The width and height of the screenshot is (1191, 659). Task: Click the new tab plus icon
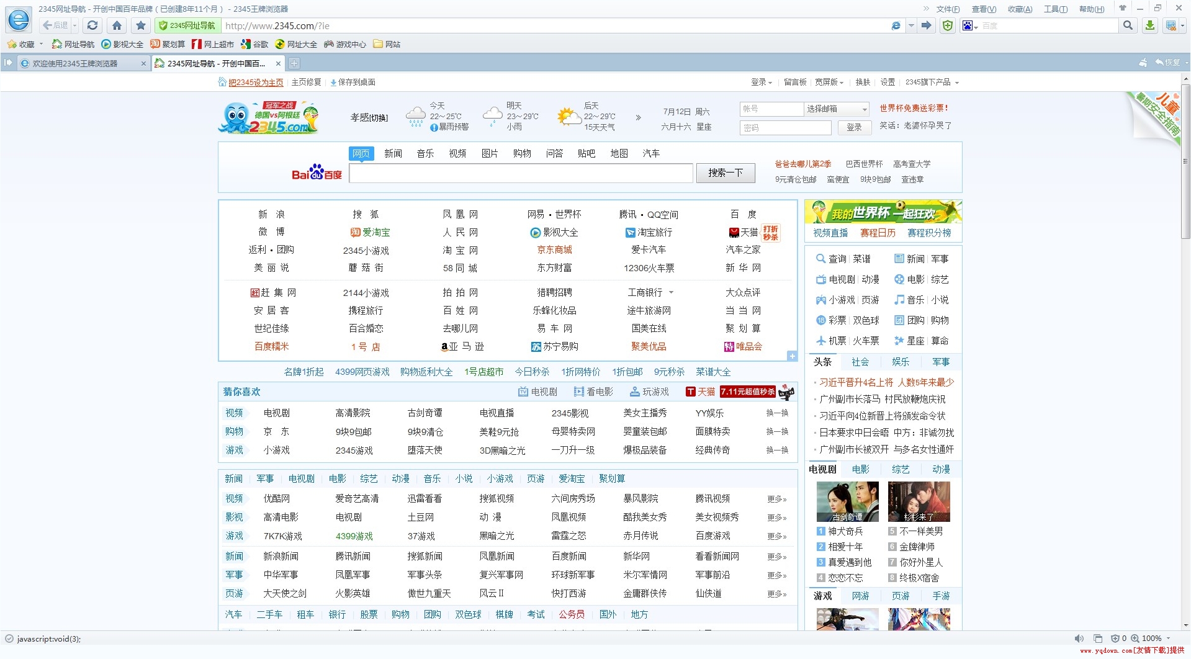point(294,63)
